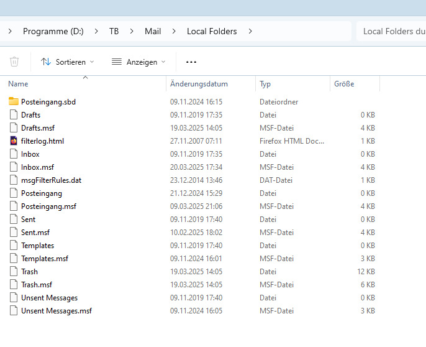Click the Firefox HTML Doc... type cell

click(x=292, y=141)
